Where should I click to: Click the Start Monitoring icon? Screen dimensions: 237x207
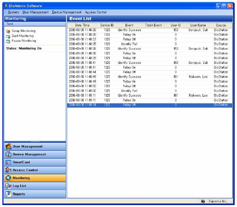(x=8, y=36)
